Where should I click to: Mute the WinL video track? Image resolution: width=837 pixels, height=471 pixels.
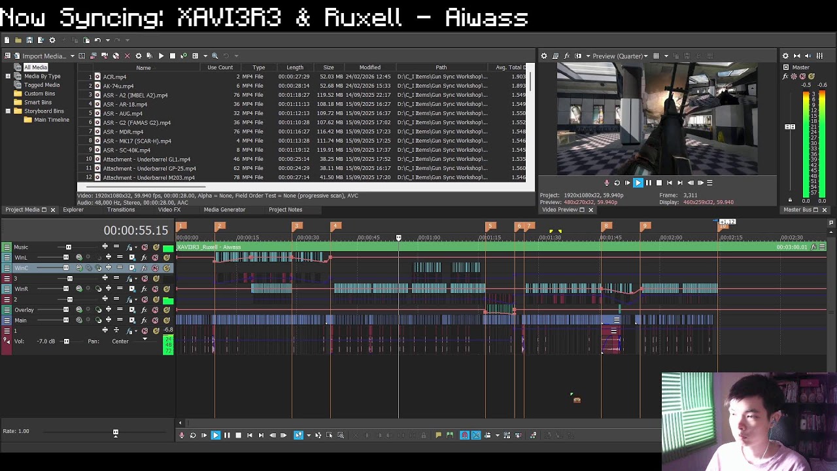[x=156, y=257]
